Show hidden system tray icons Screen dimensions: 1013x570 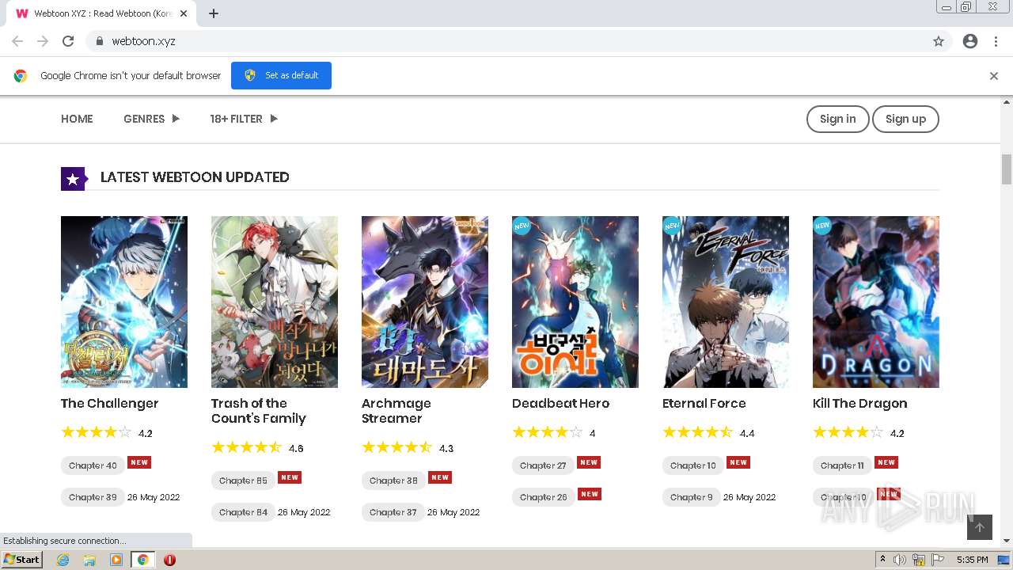[x=882, y=559]
